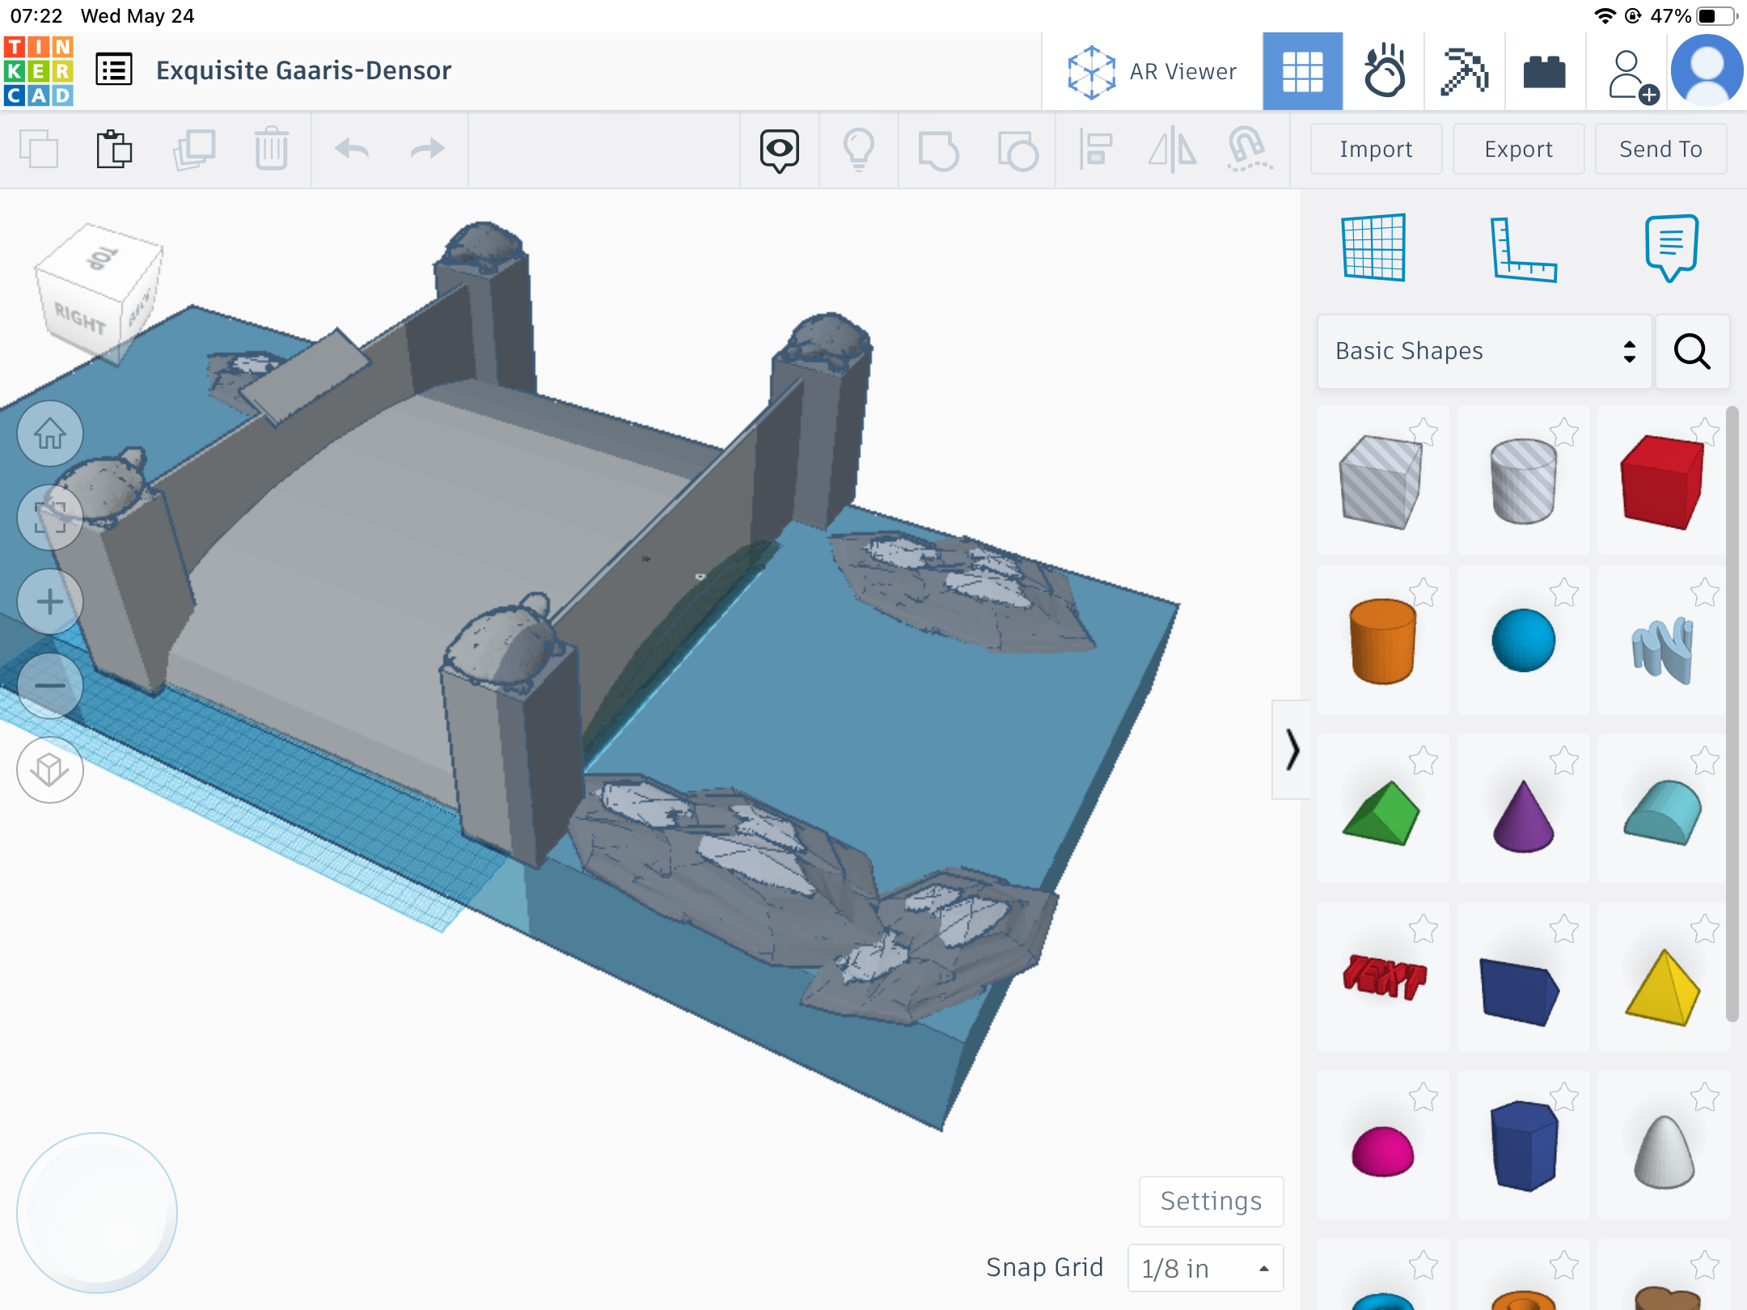The height and width of the screenshot is (1310, 1747).
Task: Select the Workplane tool
Action: coord(1373,247)
